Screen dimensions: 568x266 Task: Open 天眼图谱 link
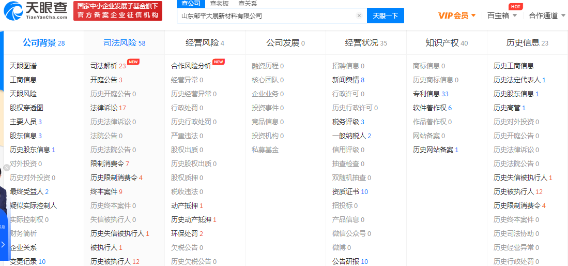pyautogui.click(x=23, y=66)
